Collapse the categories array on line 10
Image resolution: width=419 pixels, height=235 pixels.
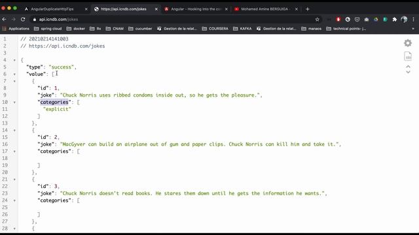click(x=14, y=102)
